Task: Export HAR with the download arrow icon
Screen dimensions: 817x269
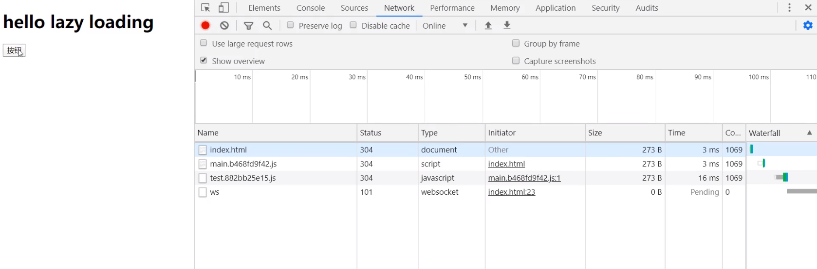Action: coord(507,25)
